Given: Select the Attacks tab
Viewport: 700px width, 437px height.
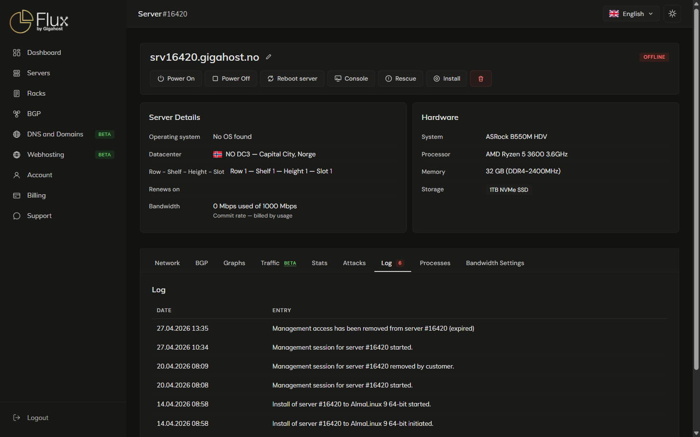Looking at the screenshot, I should (x=354, y=263).
